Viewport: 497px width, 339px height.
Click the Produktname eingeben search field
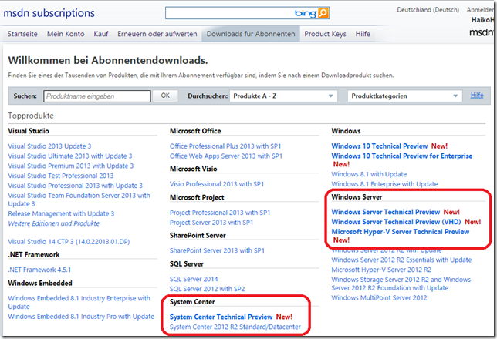tap(97, 96)
